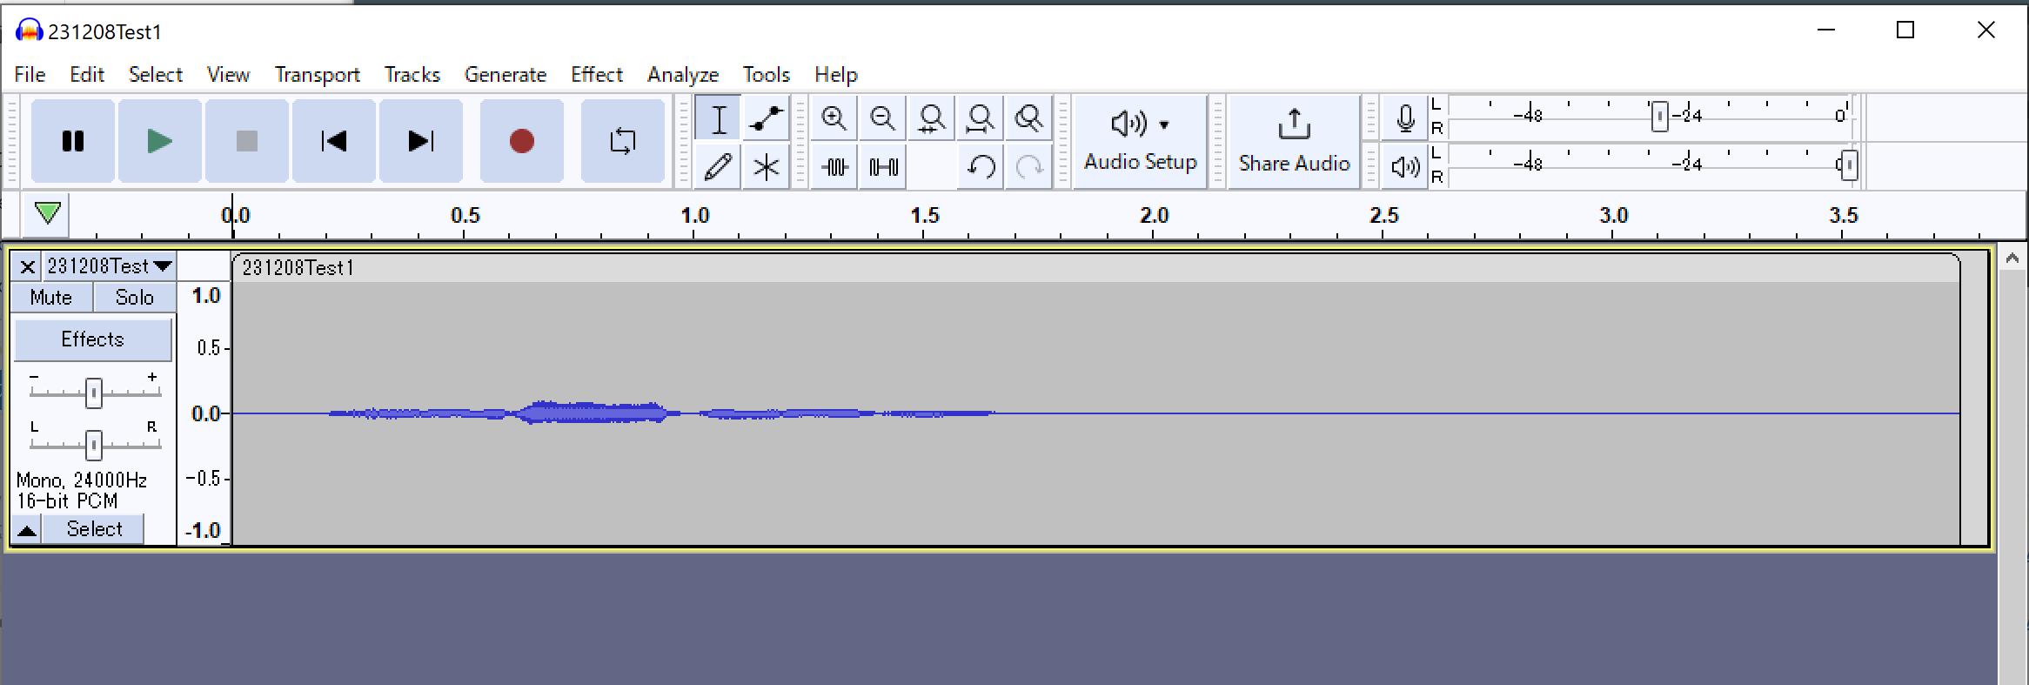Toggle the Loop playback button

pyautogui.click(x=623, y=141)
